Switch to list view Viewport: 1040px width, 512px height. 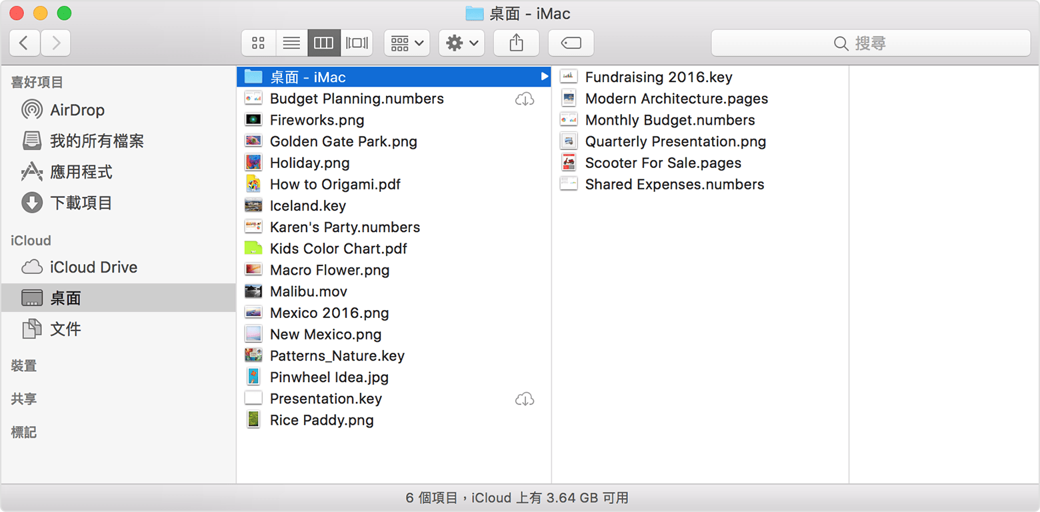291,43
